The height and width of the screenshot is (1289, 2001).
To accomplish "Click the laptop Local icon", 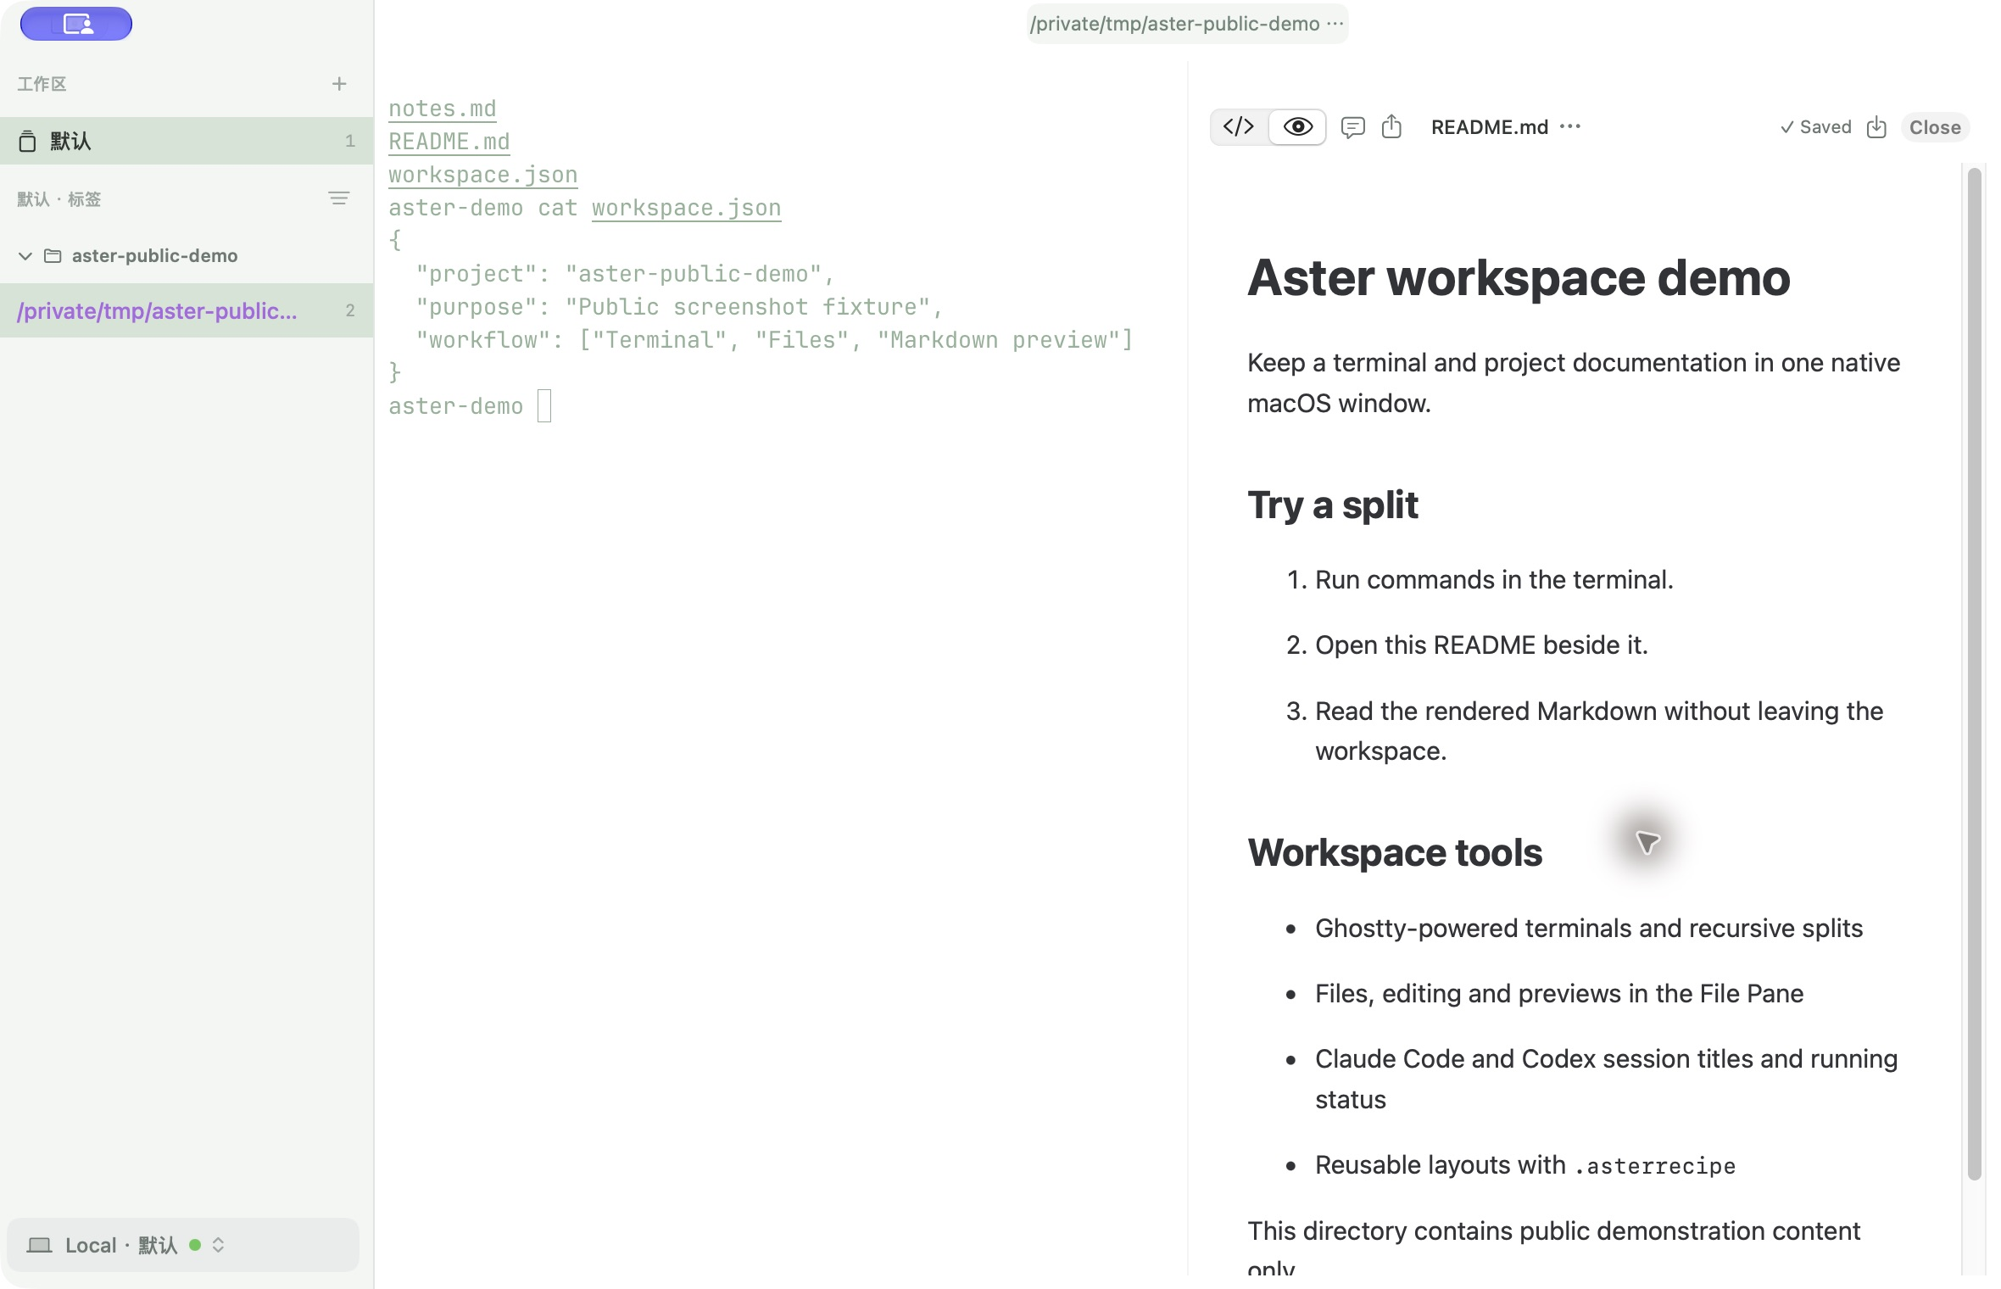I will [39, 1245].
